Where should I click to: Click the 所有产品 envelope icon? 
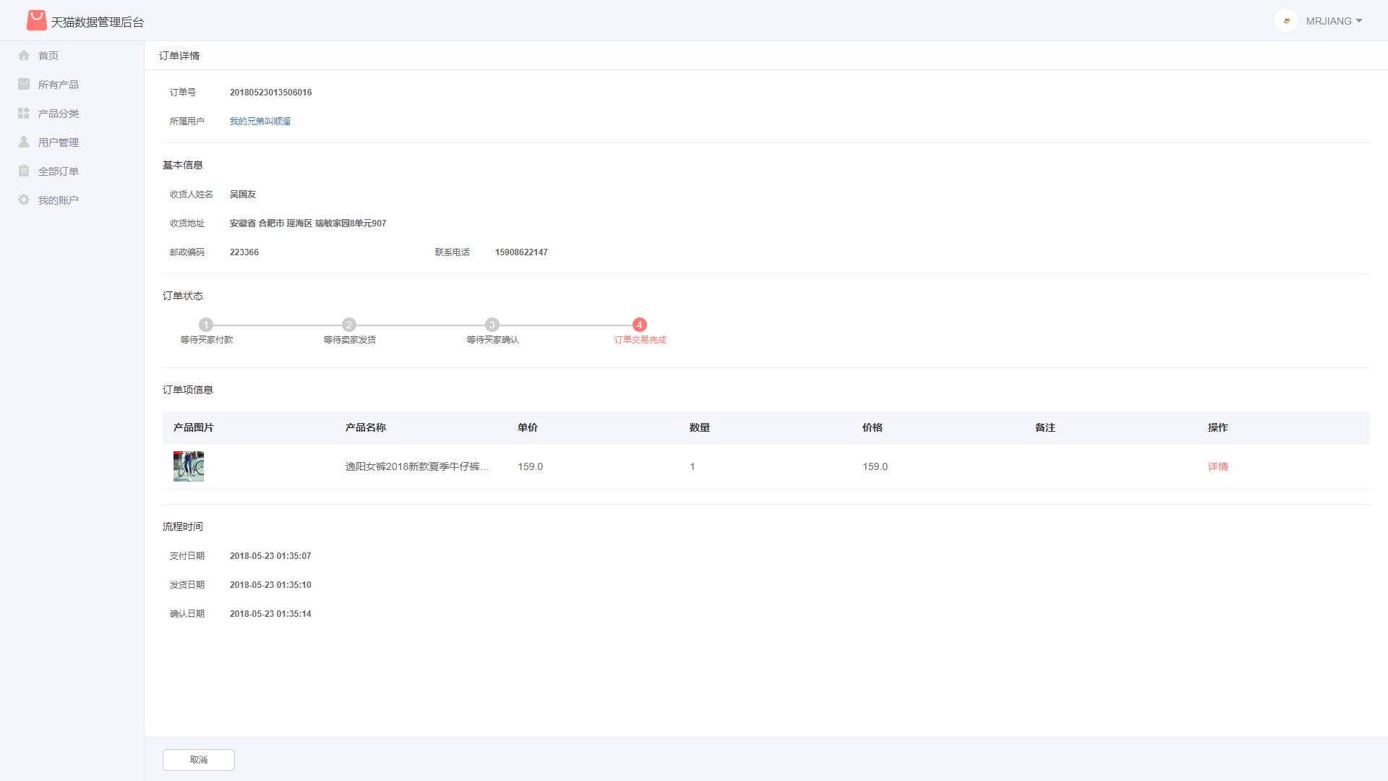click(24, 84)
